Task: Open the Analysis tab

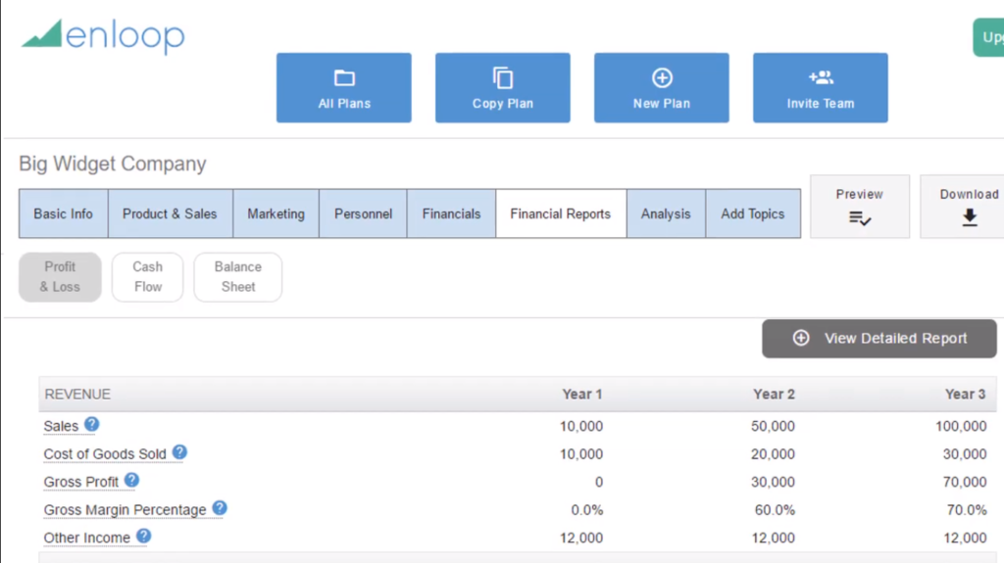Action: tap(666, 213)
